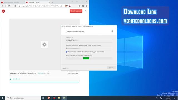The image size is (178, 100).
Task: Open the Brave Rewards triangle icon
Action: point(70,6)
